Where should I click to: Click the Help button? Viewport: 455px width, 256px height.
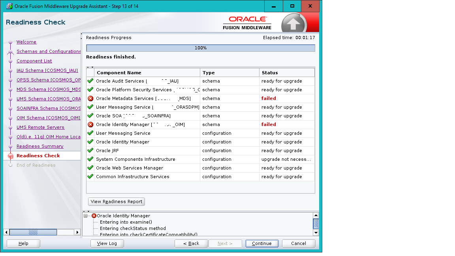[x=24, y=243]
